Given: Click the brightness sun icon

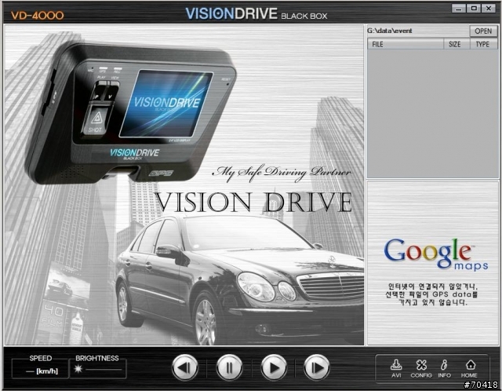Looking at the screenshot, I should [x=78, y=369].
